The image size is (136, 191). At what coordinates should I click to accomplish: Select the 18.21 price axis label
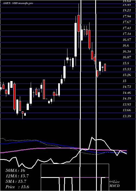(127, 10)
